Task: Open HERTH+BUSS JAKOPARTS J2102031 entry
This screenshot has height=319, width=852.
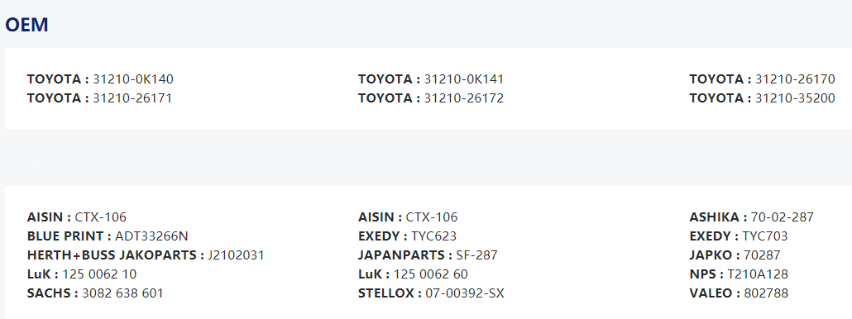Action: (146, 255)
